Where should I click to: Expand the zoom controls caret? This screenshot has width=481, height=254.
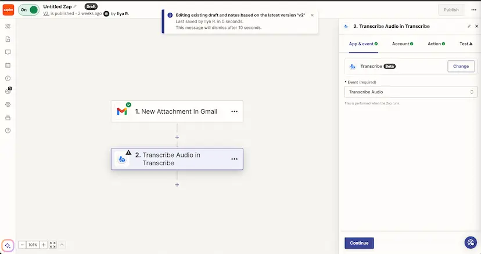click(62, 245)
